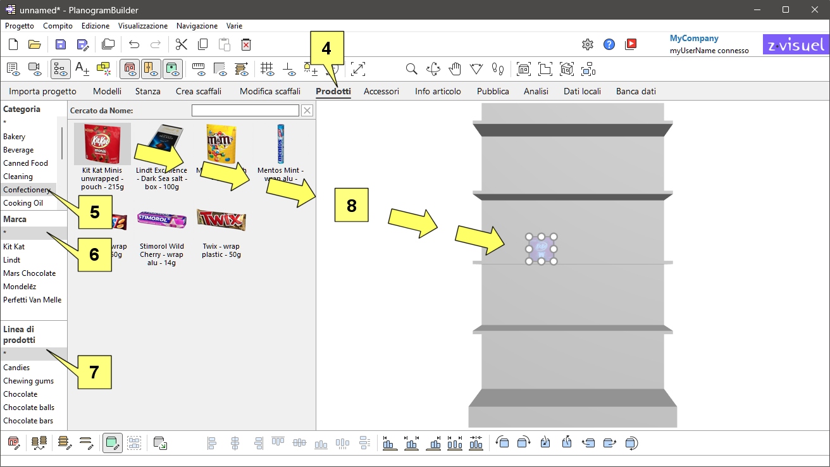Toggle grid visibility icon
The image size is (830, 467).
[267, 68]
